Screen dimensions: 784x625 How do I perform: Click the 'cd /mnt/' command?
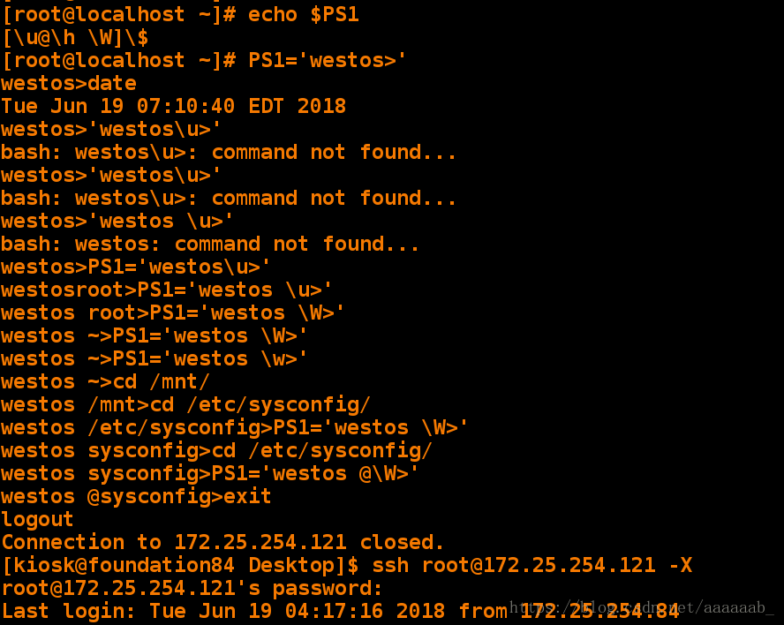click(161, 382)
